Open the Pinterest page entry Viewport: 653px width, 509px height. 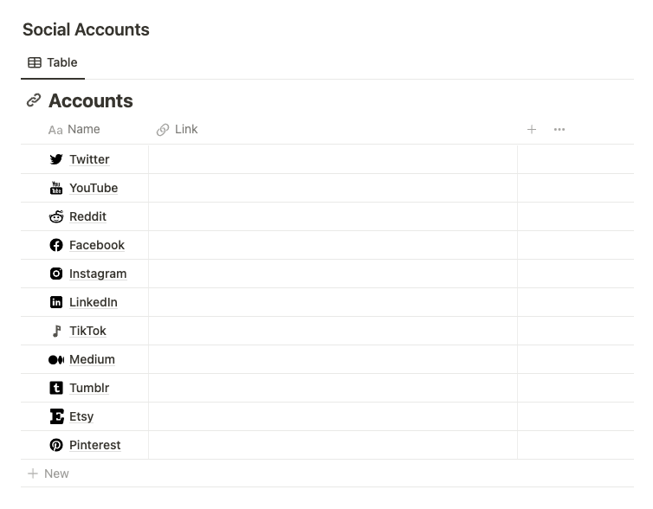[x=95, y=445]
